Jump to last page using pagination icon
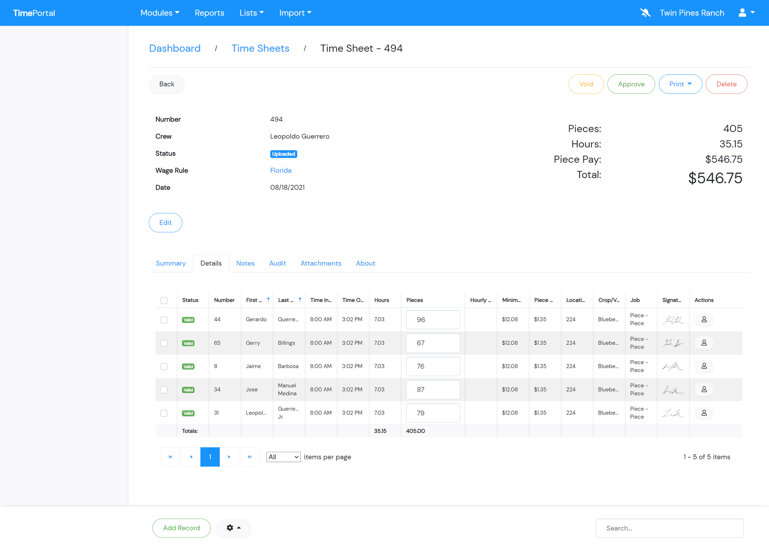This screenshot has height=548, width=769. pyautogui.click(x=250, y=457)
